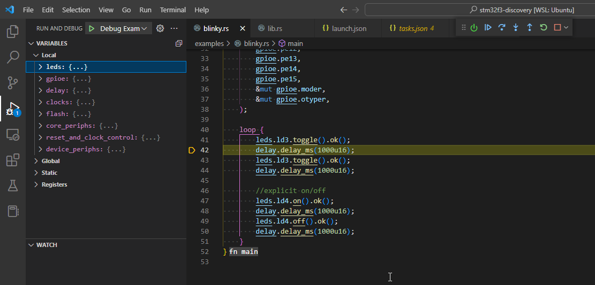Continue execution with the debug Continue button
595x285 pixels.
(x=488, y=27)
